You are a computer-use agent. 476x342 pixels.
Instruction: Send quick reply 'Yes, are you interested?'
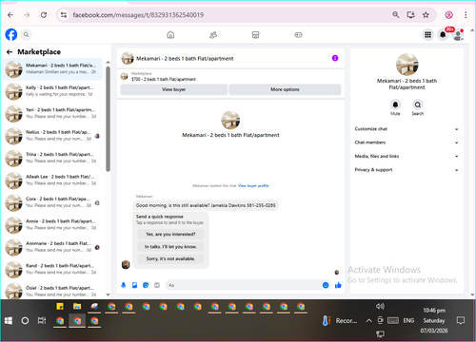[x=170, y=235]
